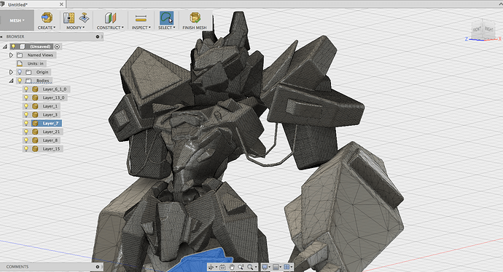Click the Finish Mesh icon
The height and width of the screenshot is (272, 503).
pos(195,18)
